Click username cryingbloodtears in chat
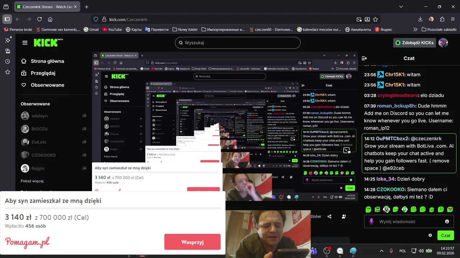The height and width of the screenshot is (258, 460). click(x=398, y=95)
